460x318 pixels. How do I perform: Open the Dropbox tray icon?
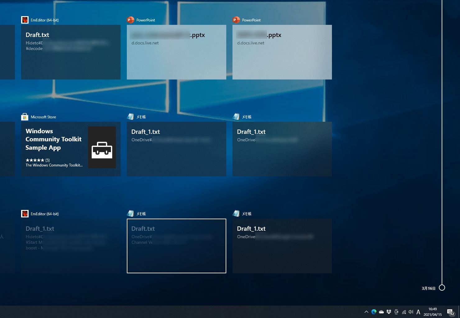point(389,312)
